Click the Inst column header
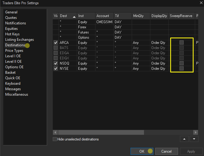Viewport: 204px width, 156px height. tap(86, 16)
